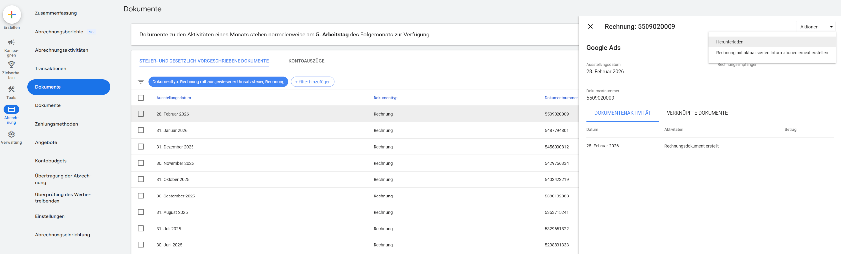Open Übertragung der Abrechnung
The width and height of the screenshot is (841, 254).
pos(63,179)
